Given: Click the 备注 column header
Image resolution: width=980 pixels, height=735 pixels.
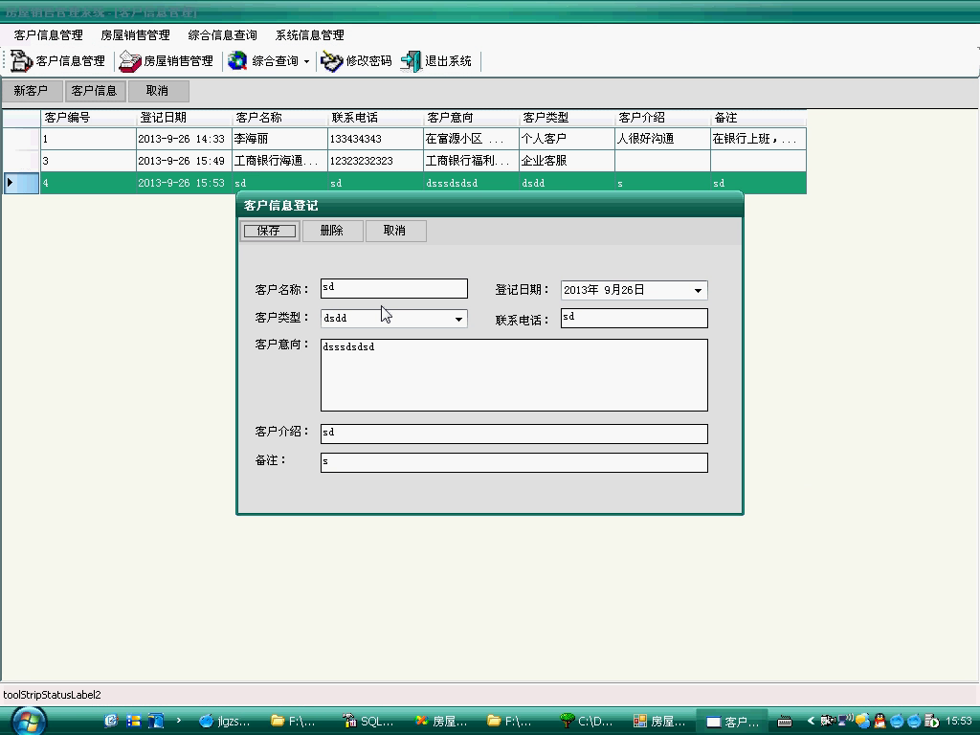Looking at the screenshot, I should pos(758,118).
